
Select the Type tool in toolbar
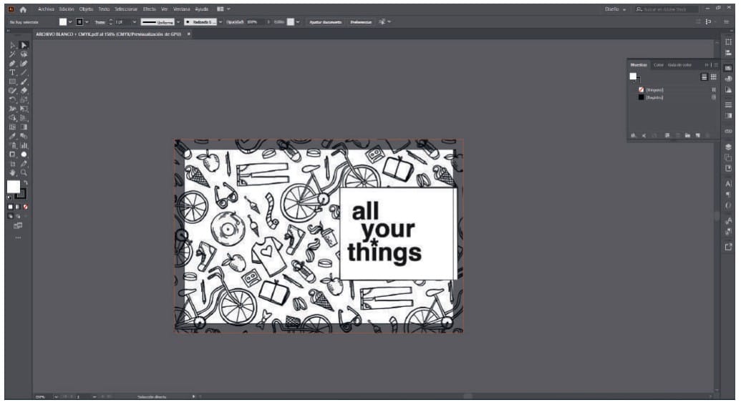pos(13,72)
